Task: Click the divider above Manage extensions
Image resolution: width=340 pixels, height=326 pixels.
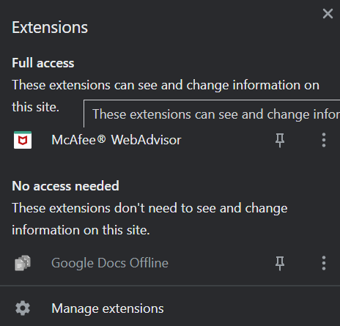Action: (x=170, y=286)
